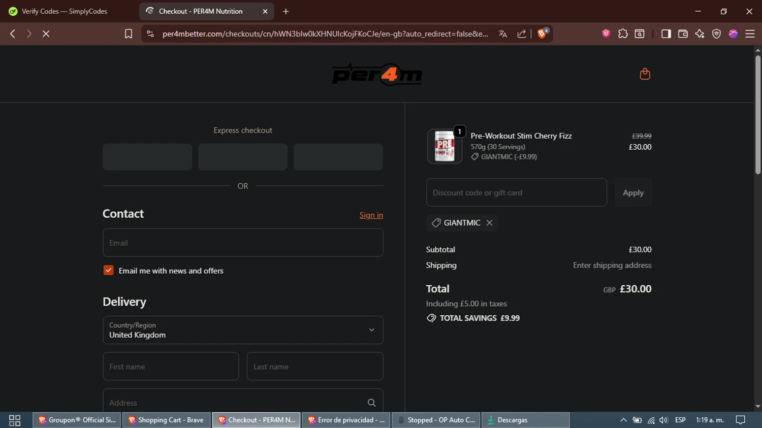Open the battery icon in system tray
The height and width of the screenshot is (428, 762).
pyautogui.click(x=637, y=420)
